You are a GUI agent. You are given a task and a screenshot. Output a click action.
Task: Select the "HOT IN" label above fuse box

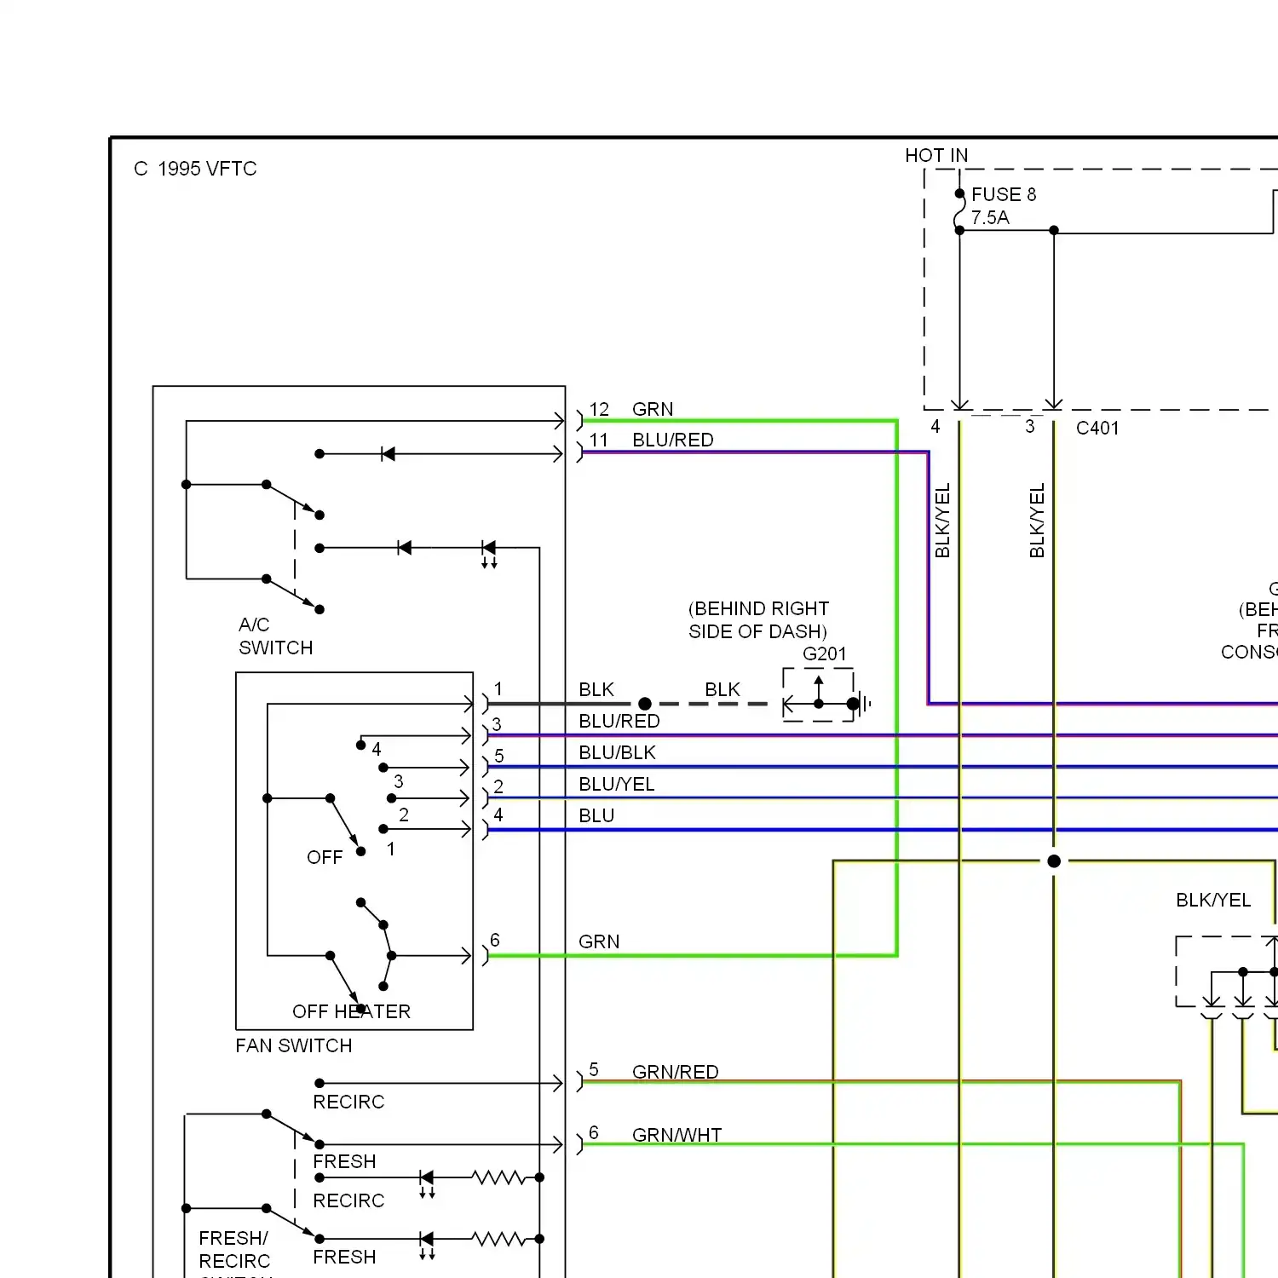coord(936,155)
